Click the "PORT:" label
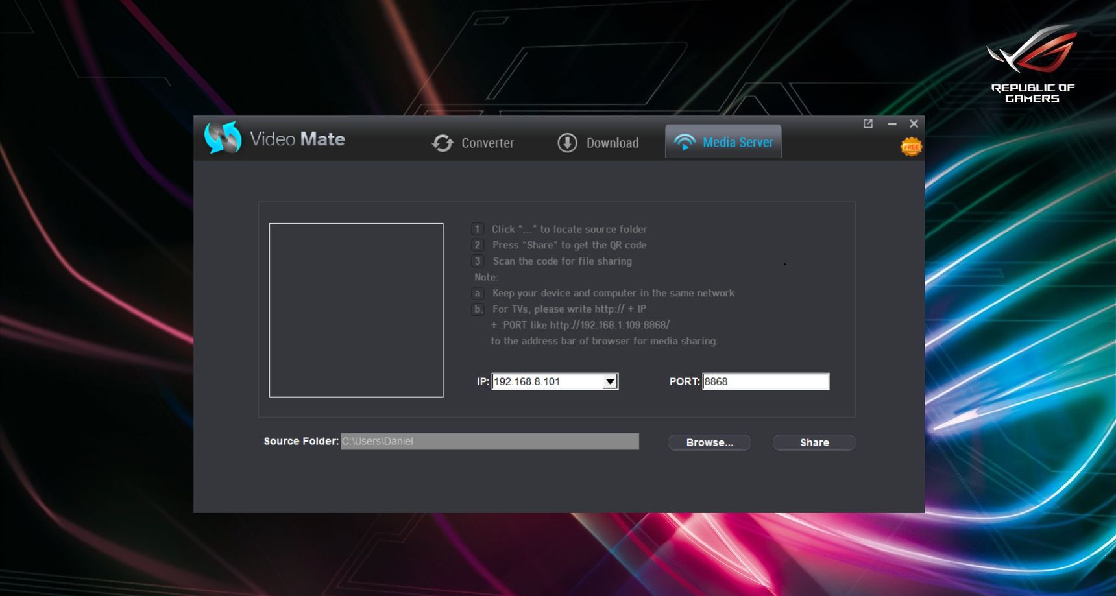The image size is (1116, 596). pyautogui.click(x=685, y=381)
